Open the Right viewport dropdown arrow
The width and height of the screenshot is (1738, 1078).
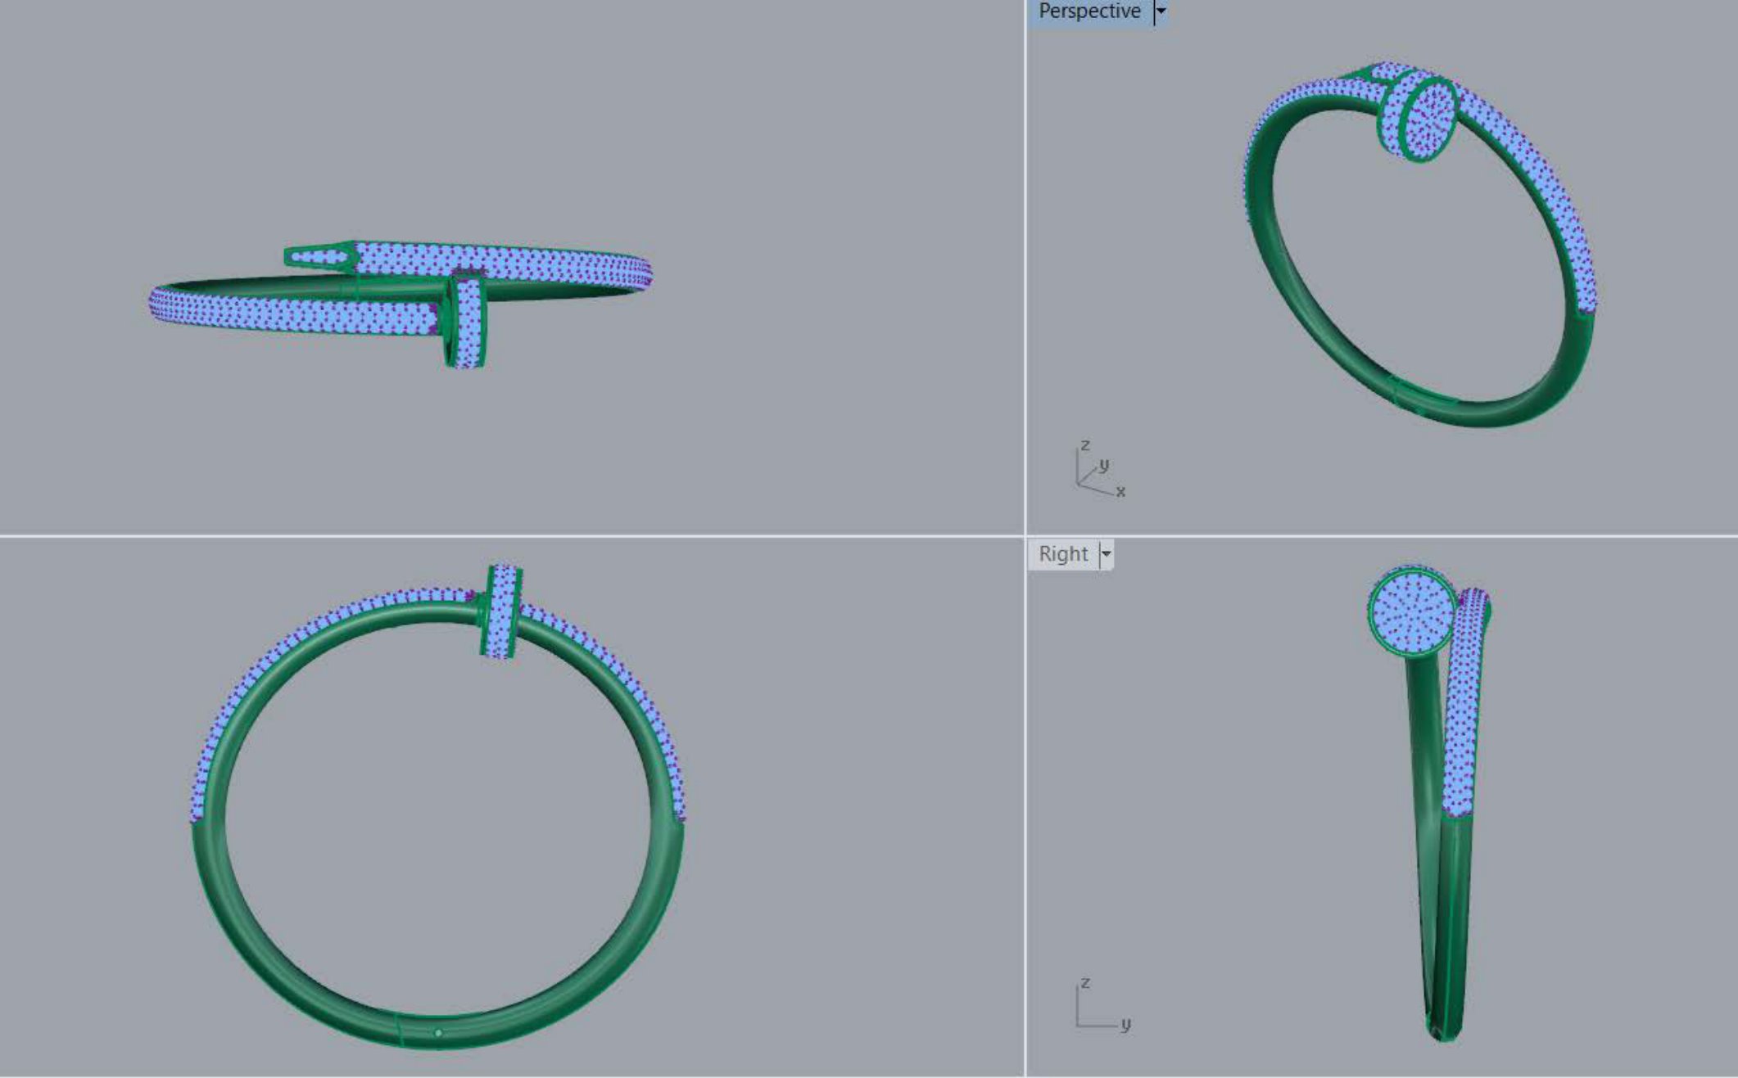(x=1106, y=554)
